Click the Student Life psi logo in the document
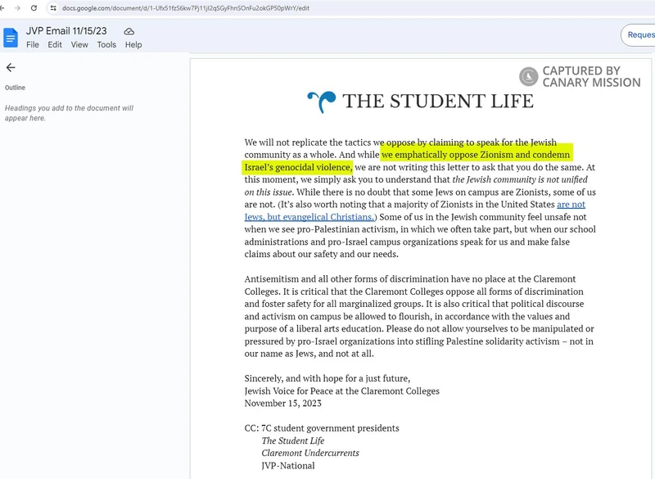This screenshot has height=479, width=655. point(323,97)
